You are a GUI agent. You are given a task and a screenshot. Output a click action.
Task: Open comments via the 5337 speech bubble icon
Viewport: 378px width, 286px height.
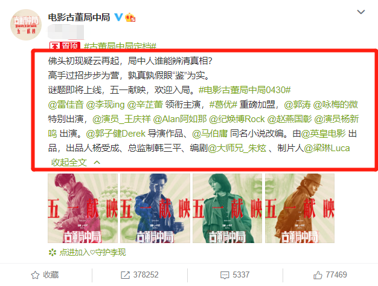point(225,275)
